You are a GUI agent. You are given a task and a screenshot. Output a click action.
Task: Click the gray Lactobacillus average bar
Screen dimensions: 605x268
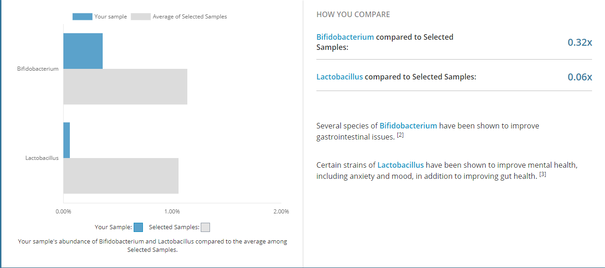pos(121,176)
